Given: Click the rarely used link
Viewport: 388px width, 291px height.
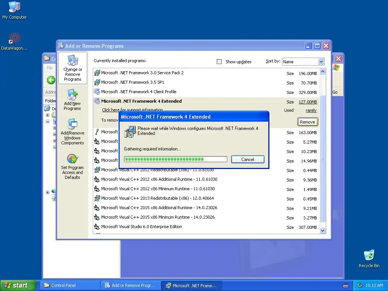Looking at the screenshot, I should point(311,110).
